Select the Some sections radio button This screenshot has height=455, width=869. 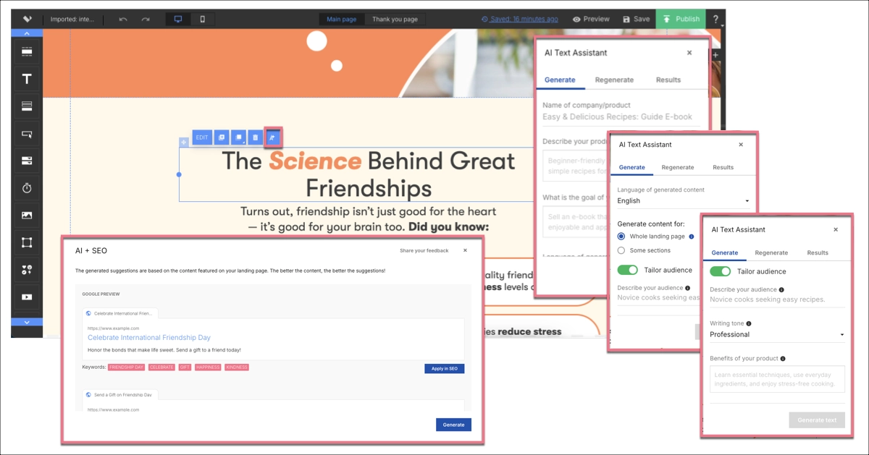[x=621, y=251]
